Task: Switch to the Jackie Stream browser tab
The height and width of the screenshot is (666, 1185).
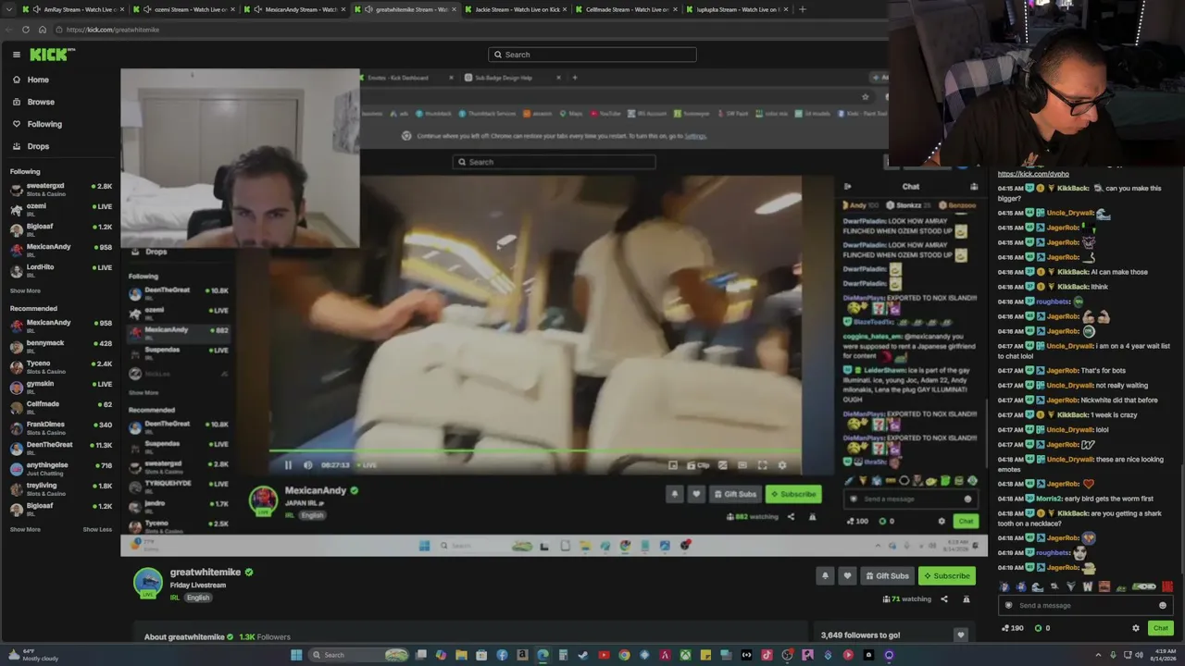Action: (x=517, y=9)
